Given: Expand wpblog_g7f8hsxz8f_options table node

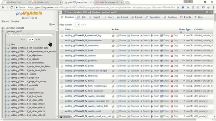Looking at the screenshot, I should [6, 74].
